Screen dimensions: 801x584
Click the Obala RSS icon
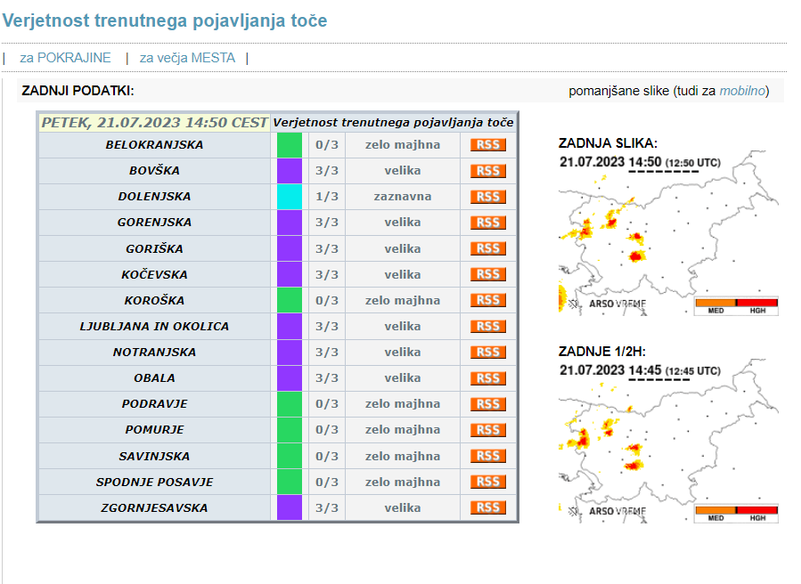(487, 378)
